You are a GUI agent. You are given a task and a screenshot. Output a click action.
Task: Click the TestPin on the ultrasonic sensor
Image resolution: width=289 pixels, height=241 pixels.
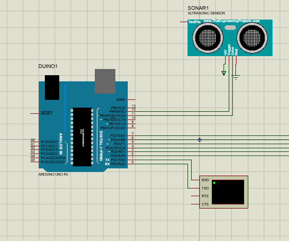point(194,22)
